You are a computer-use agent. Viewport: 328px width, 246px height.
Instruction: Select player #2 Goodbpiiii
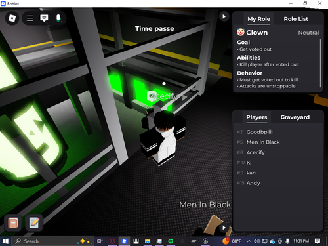[x=277, y=132]
